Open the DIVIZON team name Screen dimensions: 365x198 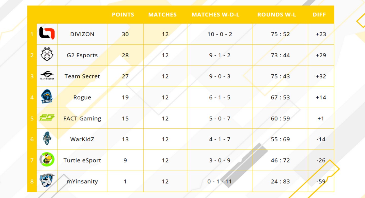[82, 34]
